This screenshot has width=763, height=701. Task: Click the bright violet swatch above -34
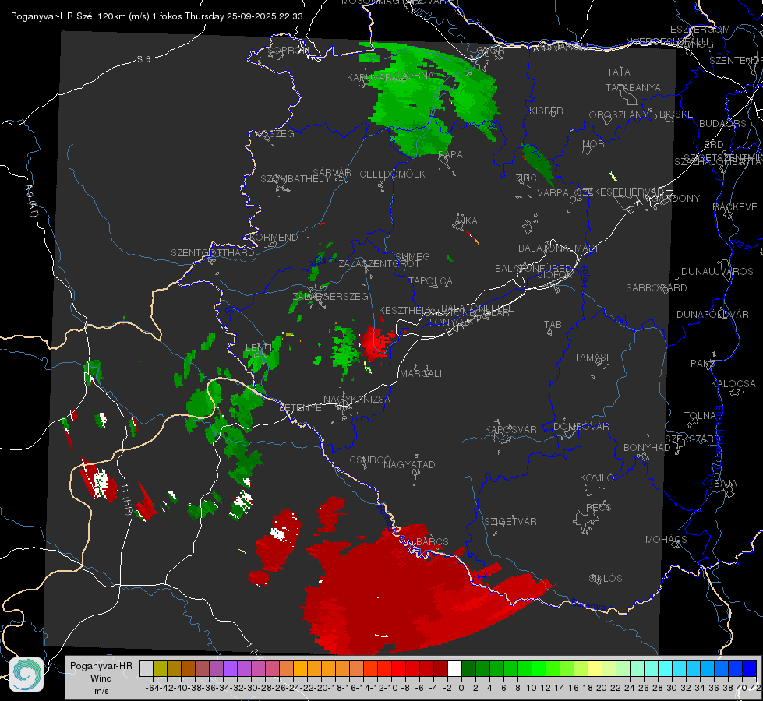[x=230, y=668]
